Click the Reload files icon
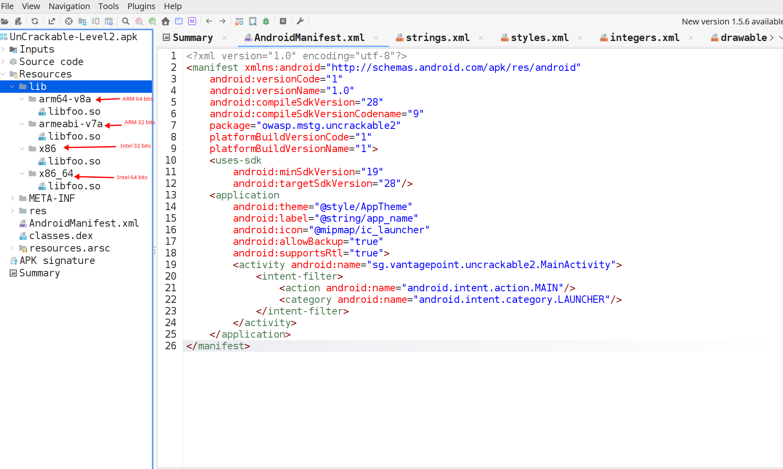The height and width of the screenshot is (469, 783). tap(35, 21)
